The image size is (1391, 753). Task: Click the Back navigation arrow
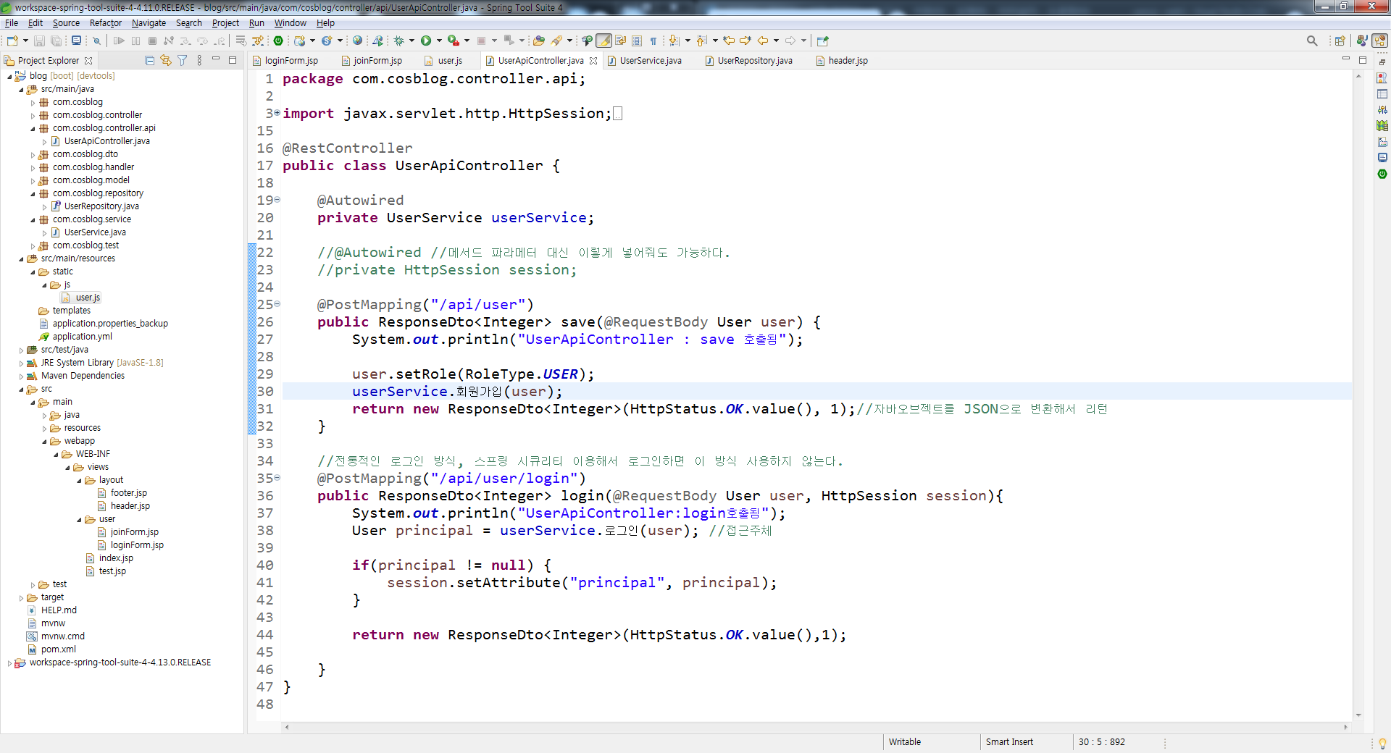pyautogui.click(x=763, y=41)
